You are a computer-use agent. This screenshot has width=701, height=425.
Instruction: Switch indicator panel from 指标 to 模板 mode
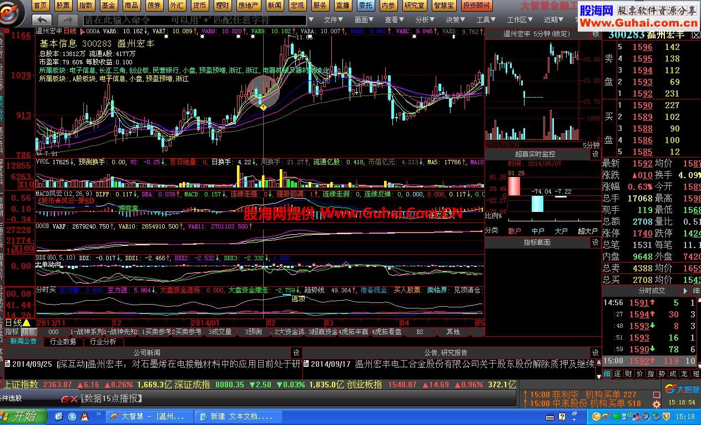(28, 331)
